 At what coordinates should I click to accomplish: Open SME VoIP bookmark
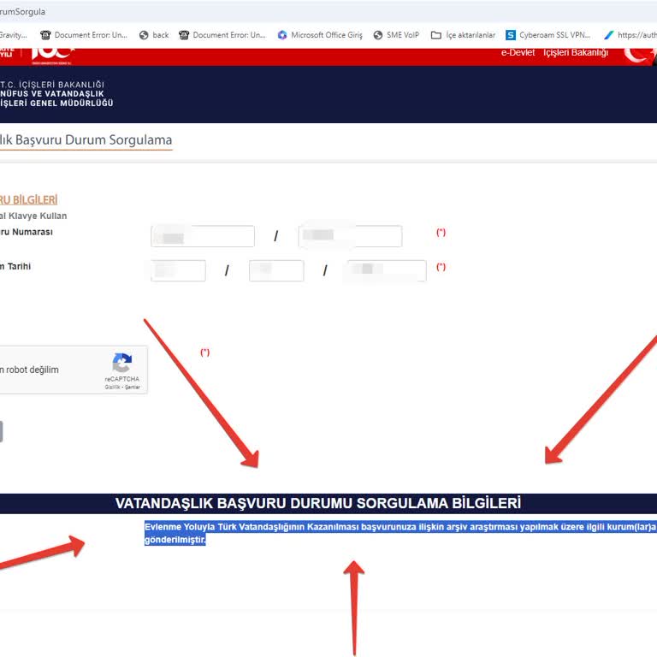pos(396,35)
